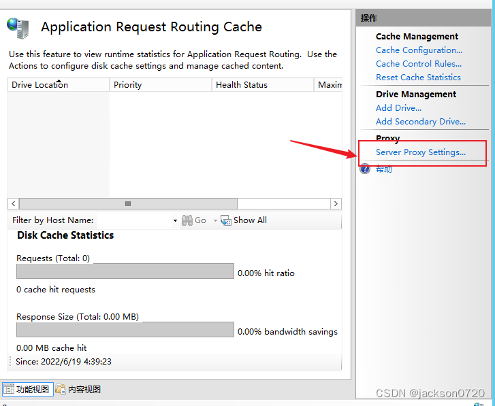495x406 pixels.
Task: Click the Go binoculars icon
Action: pyautogui.click(x=187, y=220)
